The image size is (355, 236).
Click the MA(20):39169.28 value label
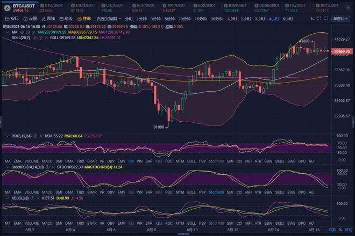(x=52, y=32)
